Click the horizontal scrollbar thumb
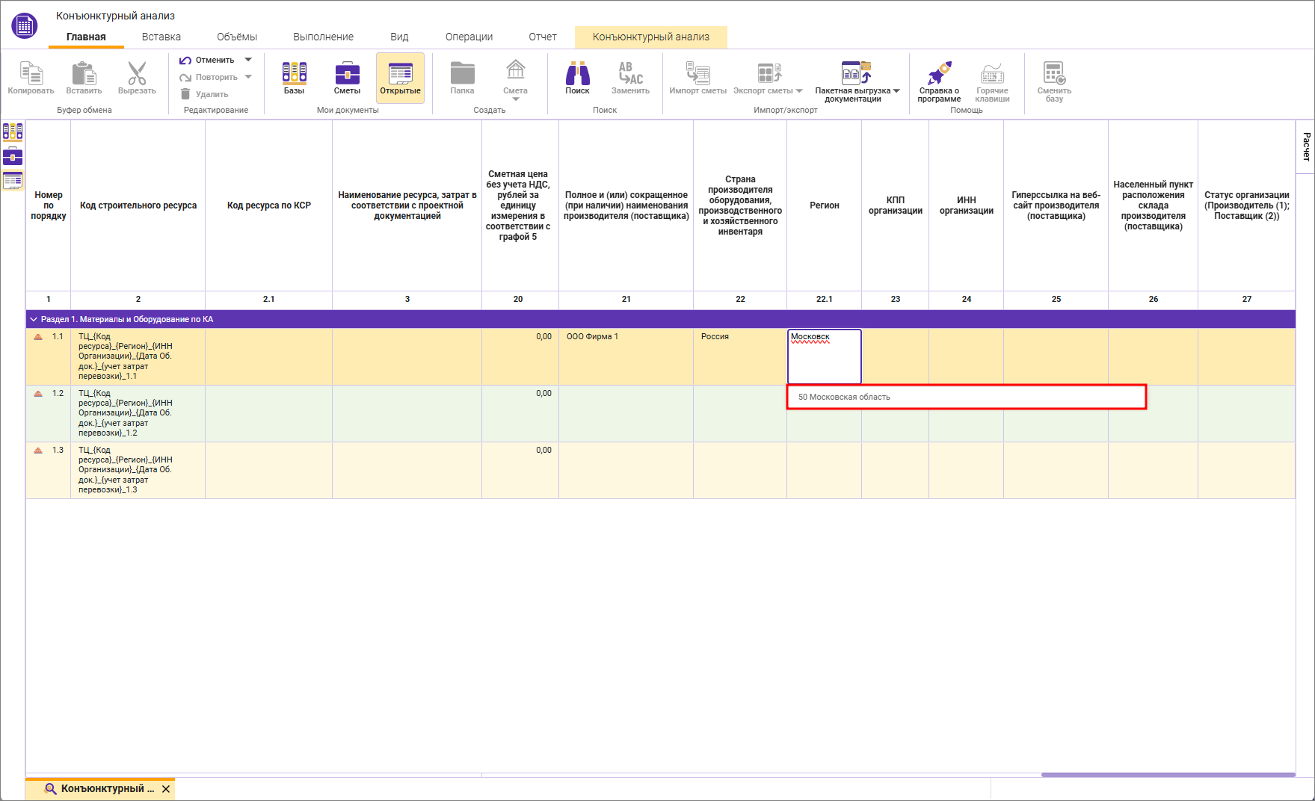The image size is (1315, 801). click(1167, 775)
